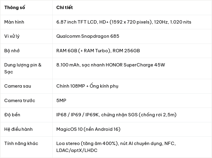Select the 'Độ bền' row label
212x158 pixels.
(12, 115)
